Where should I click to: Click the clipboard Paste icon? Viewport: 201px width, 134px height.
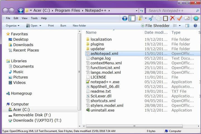click(165, 18)
